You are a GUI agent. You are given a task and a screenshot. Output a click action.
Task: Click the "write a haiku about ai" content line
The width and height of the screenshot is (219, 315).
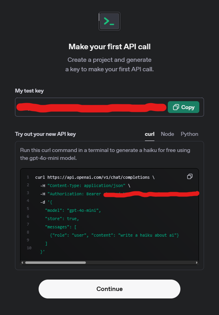coord(114,235)
